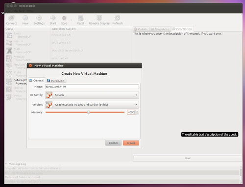245x187 pixels.
Task: Click the Operating System column header
Action: pyautogui.click(x=92, y=29)
